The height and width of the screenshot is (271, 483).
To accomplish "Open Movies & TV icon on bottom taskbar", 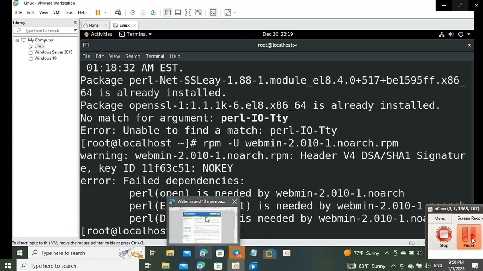I will click(253, 266).
